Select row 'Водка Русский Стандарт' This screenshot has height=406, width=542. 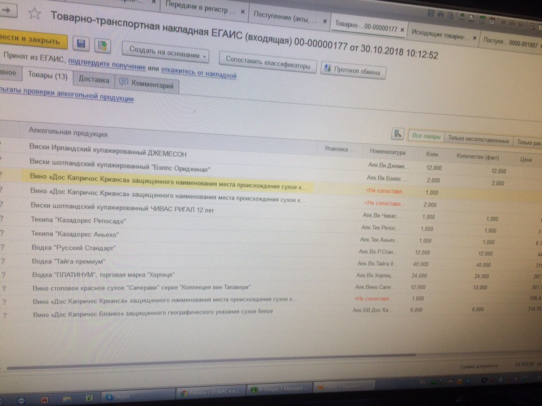pyautogui.click(x=270, y=249)
